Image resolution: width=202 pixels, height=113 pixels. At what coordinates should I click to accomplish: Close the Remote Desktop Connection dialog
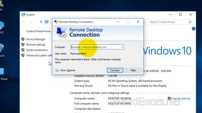click(x=138, y=22)
